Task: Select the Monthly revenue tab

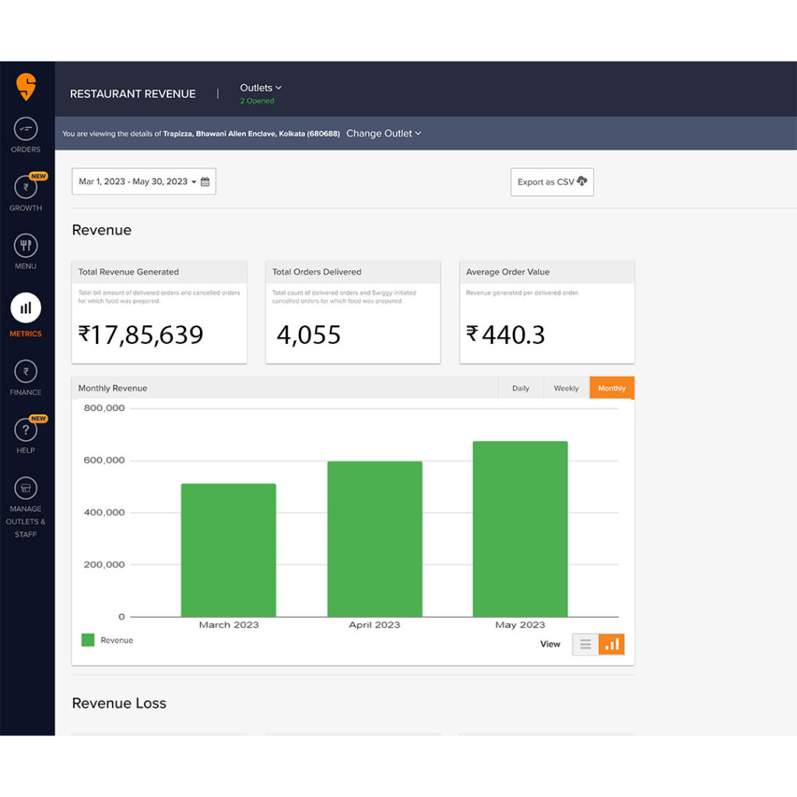Action: pyautogui.click(x=612, y=388)
